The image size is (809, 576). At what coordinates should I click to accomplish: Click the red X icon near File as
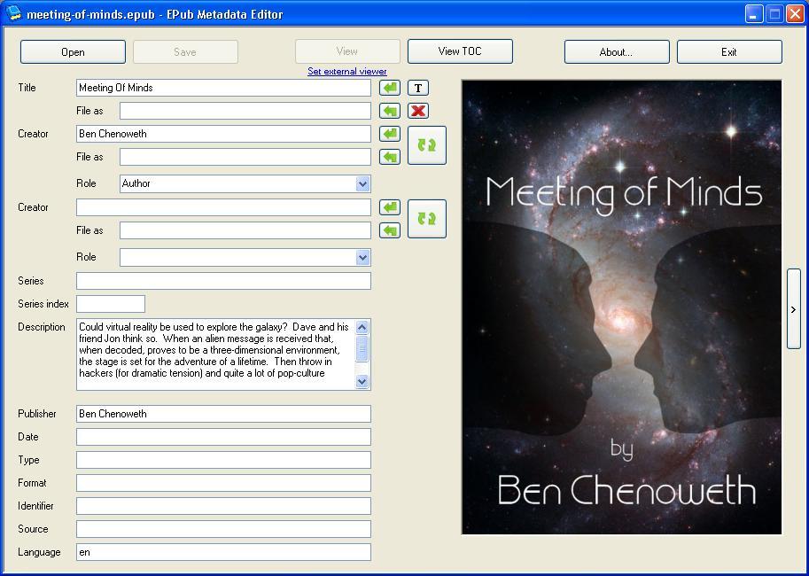(x=416, y=110)
